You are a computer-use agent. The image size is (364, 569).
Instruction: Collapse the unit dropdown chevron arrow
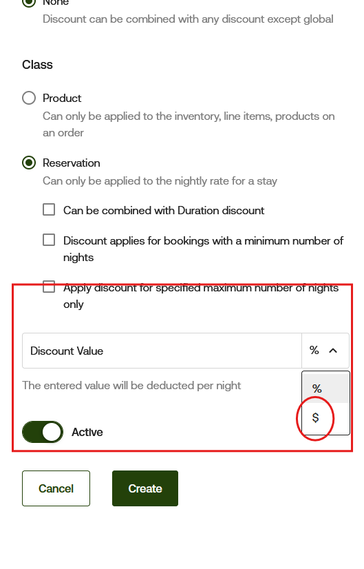(x=333, y=351)
